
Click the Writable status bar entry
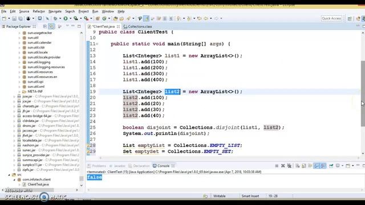[219, 196]
